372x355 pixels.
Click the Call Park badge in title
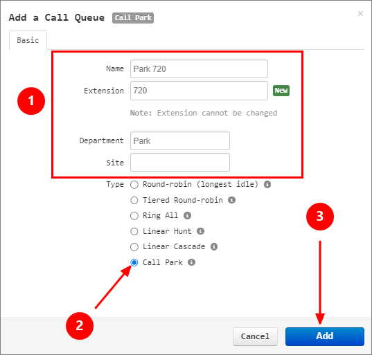133,18
